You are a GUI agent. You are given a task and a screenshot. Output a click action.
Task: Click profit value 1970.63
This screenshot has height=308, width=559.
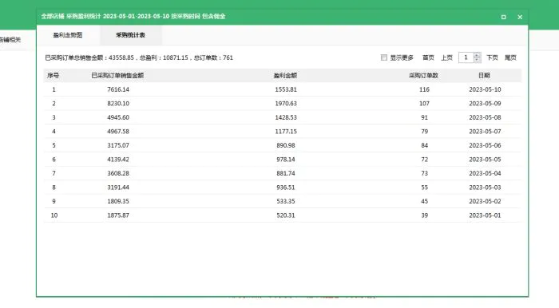[286, 103]
